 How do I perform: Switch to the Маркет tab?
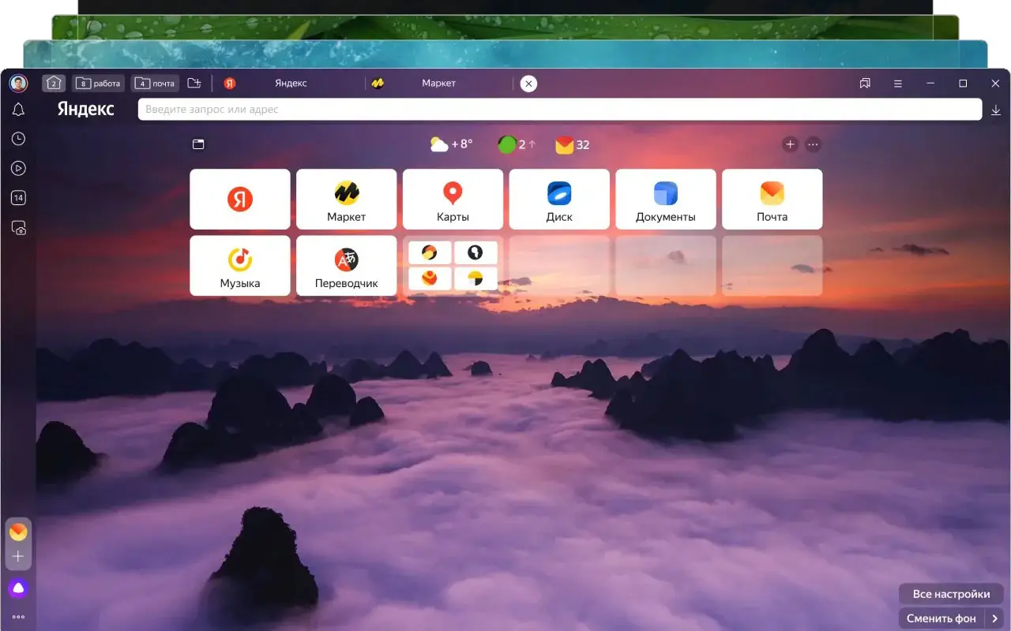pos(438,84)
